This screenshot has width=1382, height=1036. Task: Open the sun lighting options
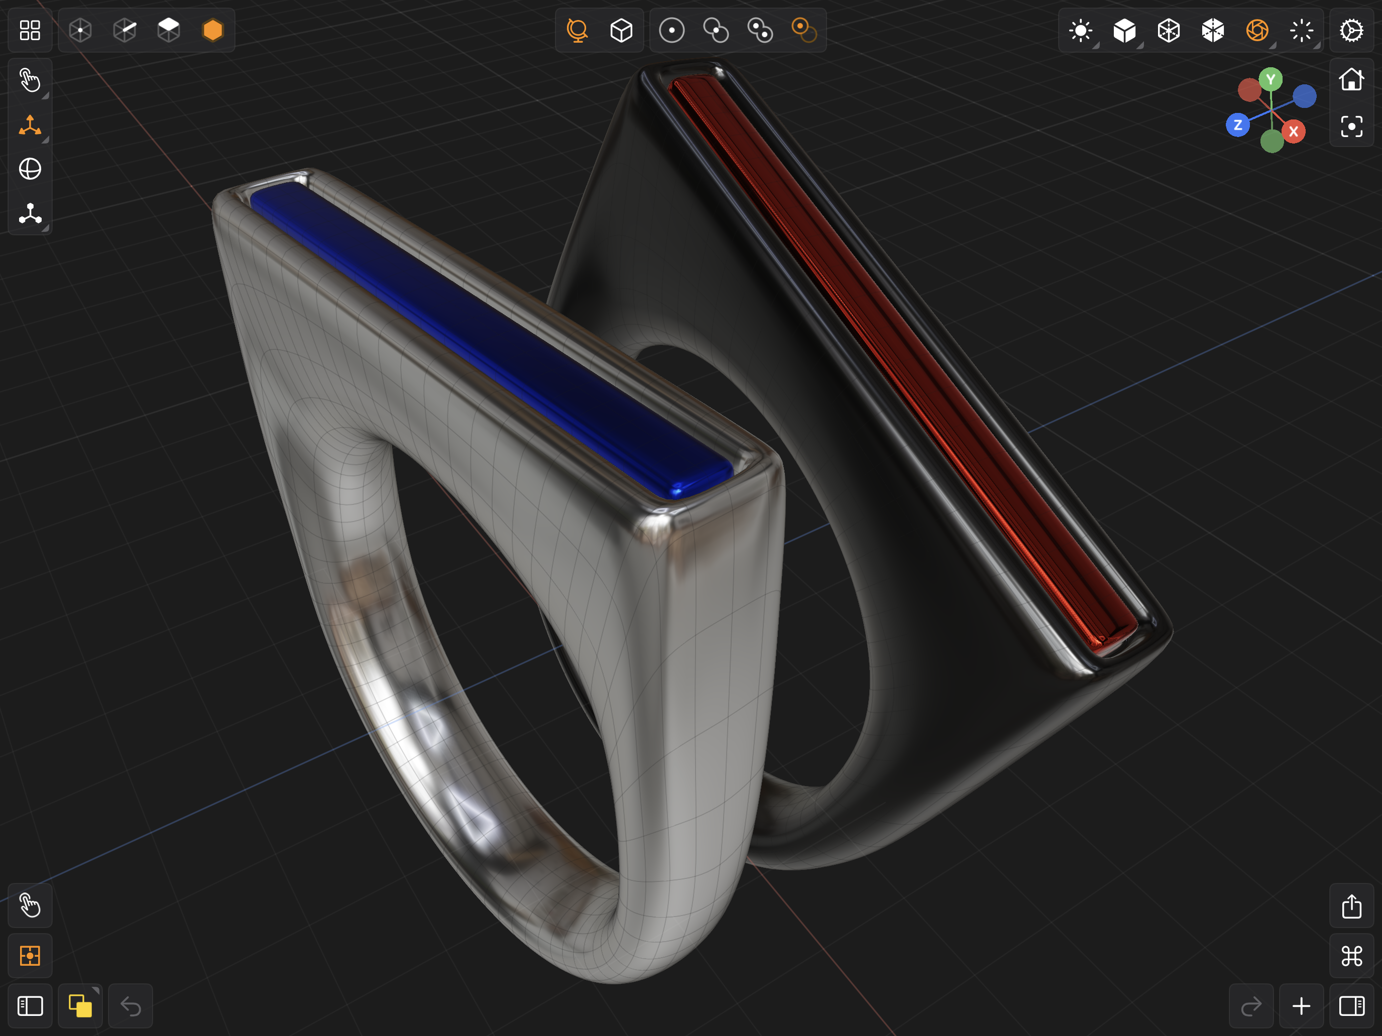(1081, 30)
